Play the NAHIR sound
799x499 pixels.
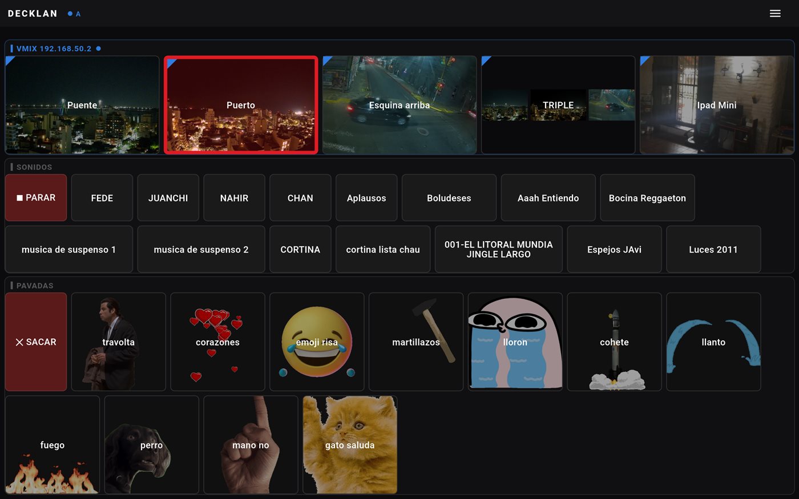(235, 198)
